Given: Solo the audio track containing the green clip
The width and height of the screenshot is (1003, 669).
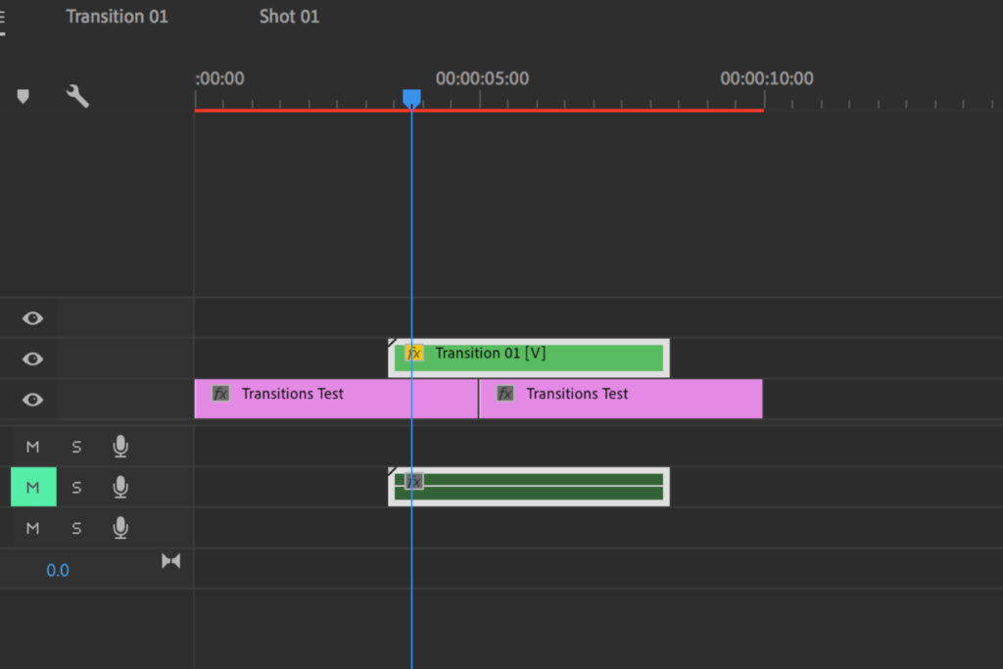Looking at the screenshot, I should tap(76, 488).
